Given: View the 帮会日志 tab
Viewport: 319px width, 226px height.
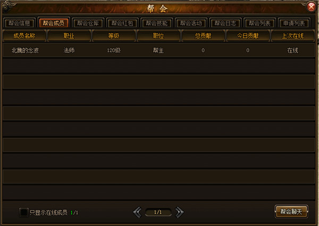Looking at the screenshot, I should pos(225,23).
